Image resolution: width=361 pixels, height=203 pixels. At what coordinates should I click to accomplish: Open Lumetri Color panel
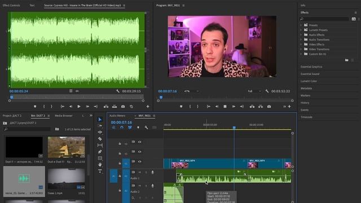coord(309,81)
